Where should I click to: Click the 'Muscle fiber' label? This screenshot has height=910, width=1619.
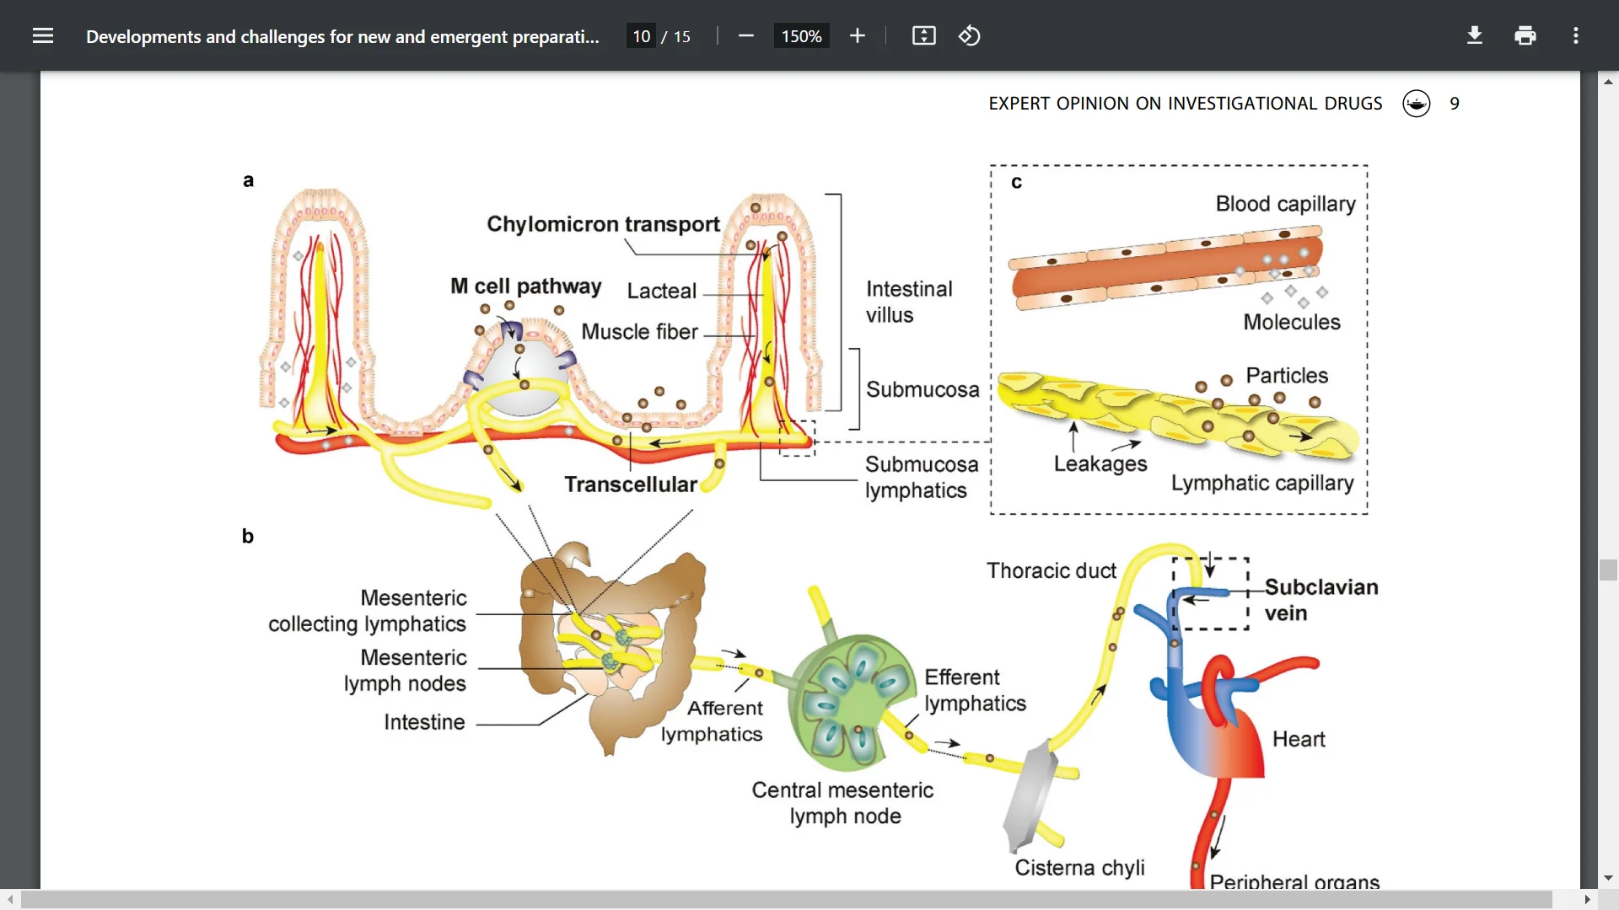point(640,332)
